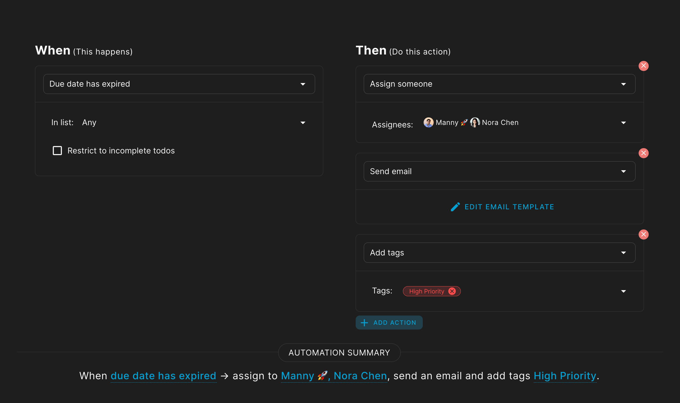The width and height of the screenshot is (680, 403).
Task: Expand the Assignees dropdown arrow
Action: (623, 123)
